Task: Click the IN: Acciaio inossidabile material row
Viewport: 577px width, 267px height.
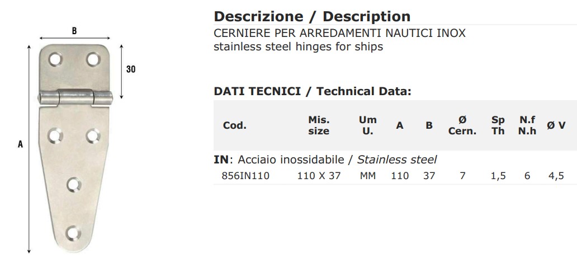Action: pos(325,160)
